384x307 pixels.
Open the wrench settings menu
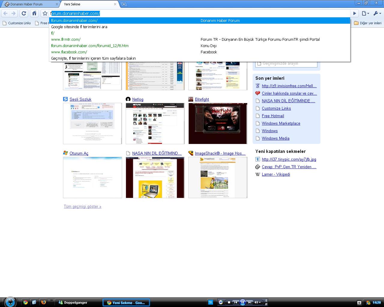click(377, 13)
